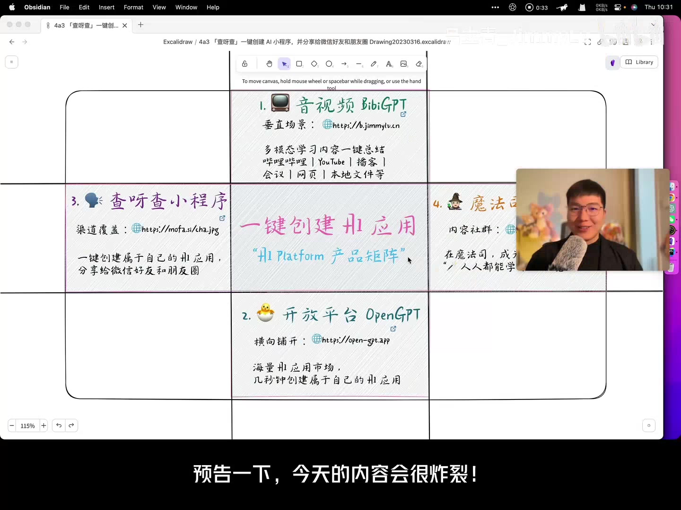Open the Library panel
Screen dimensions: 681x510
click(639, 62)
